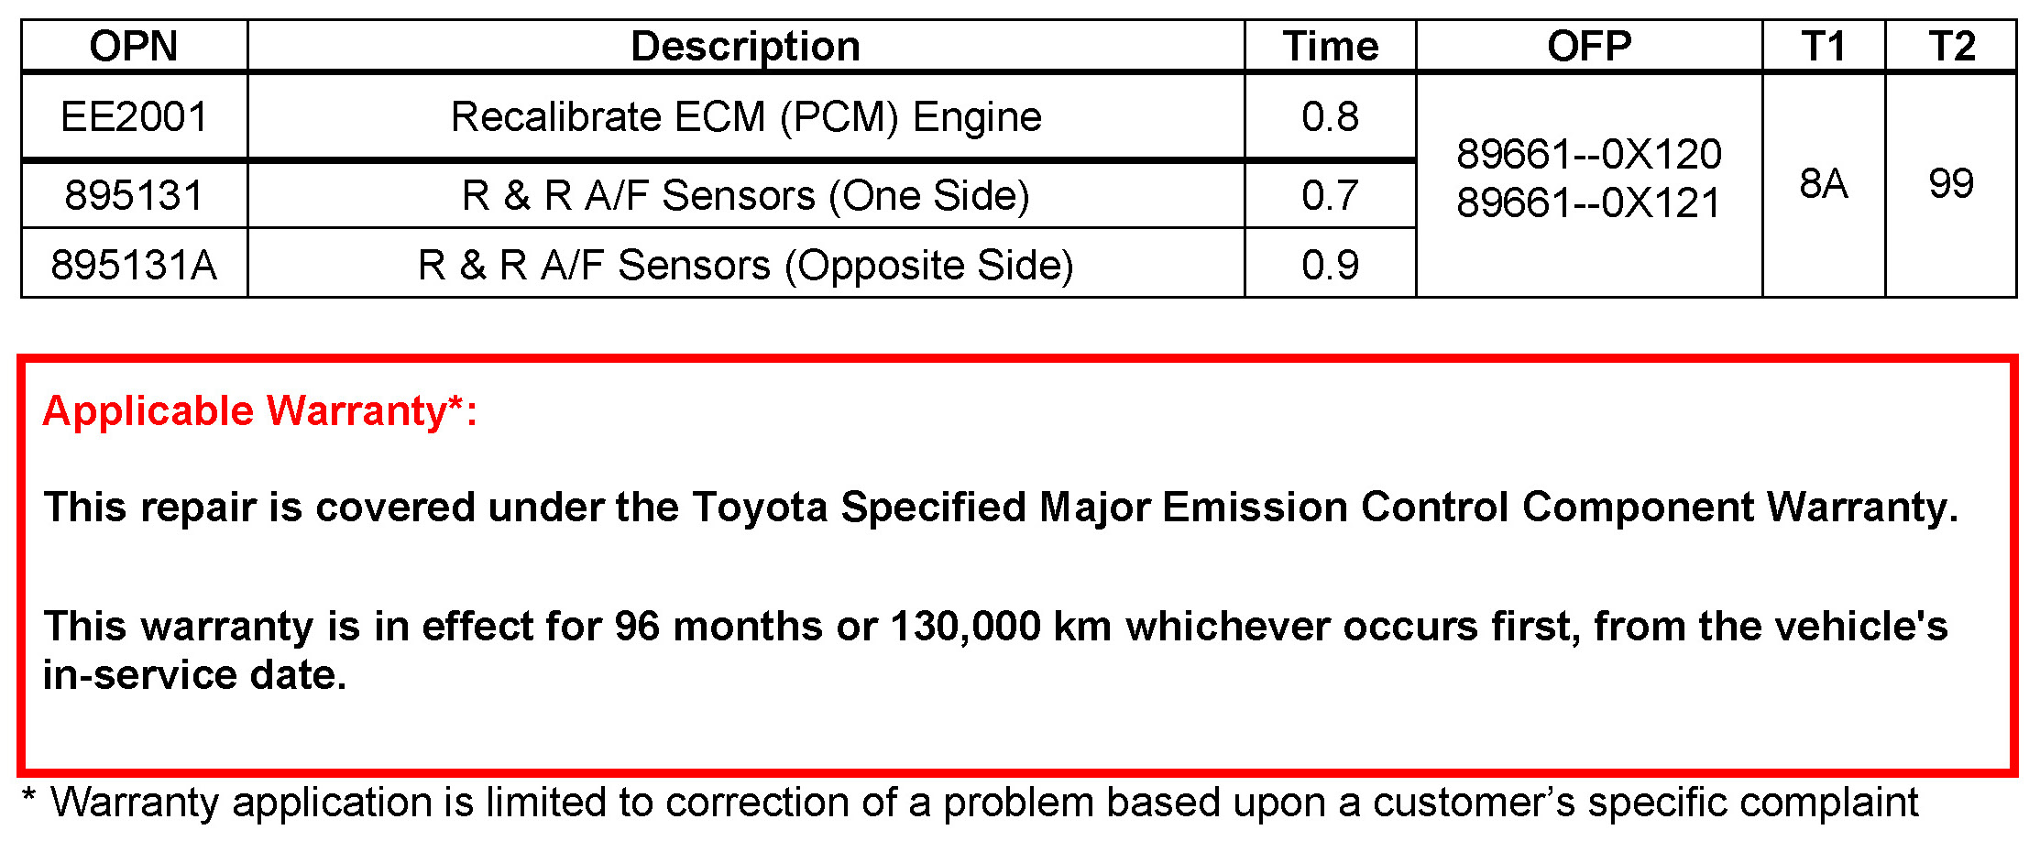This screenshot has height=852, width=2040.
Task: Click the Recalibrate ECM (PCM) Engine description
Action: (x=746, y=117)
